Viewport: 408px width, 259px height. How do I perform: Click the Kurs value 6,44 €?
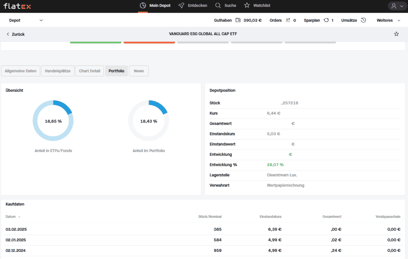pyautogui.click(x=273, y=113)
